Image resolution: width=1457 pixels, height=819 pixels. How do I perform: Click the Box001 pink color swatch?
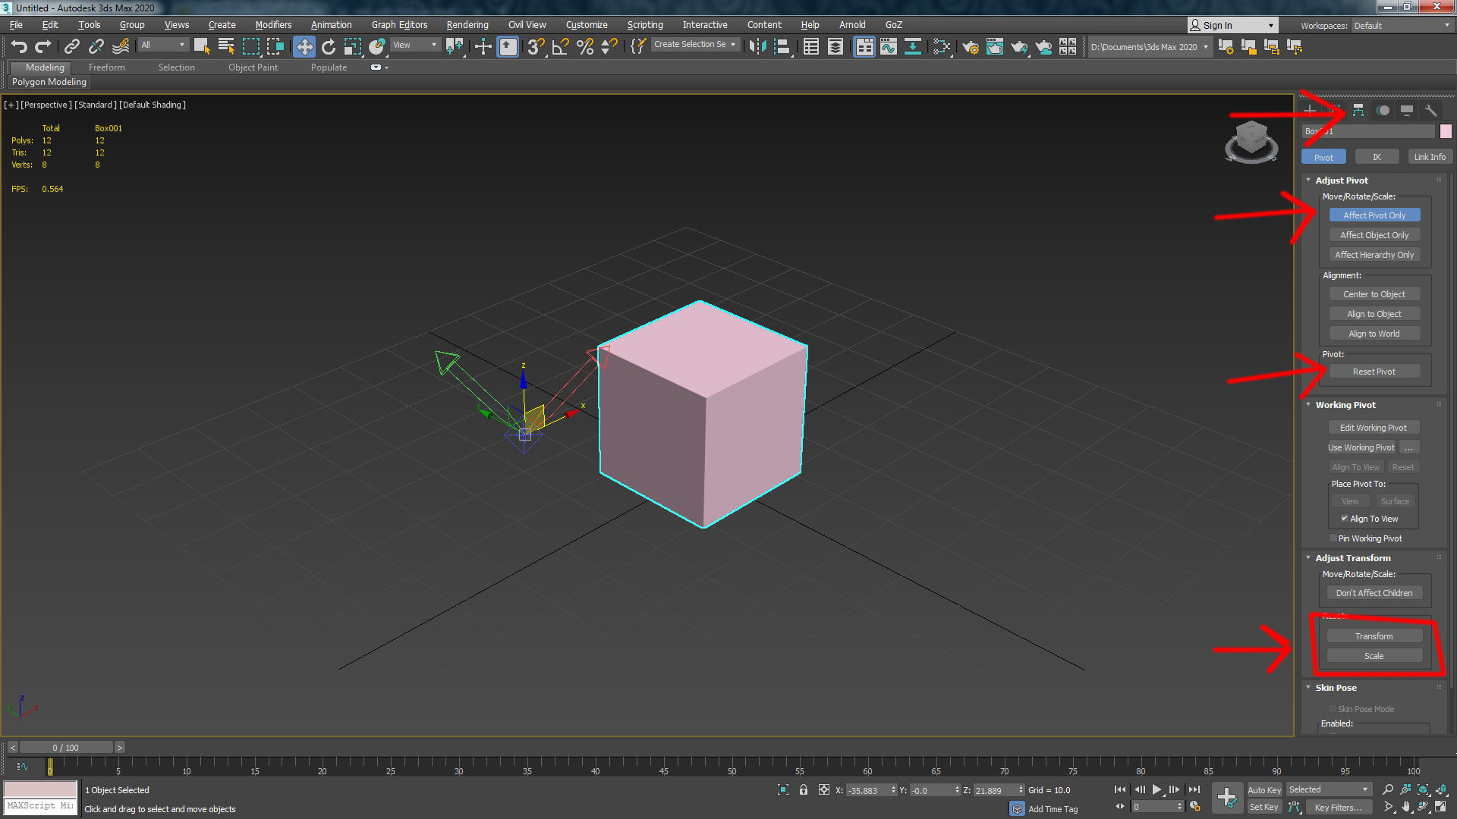(1446, 131)
